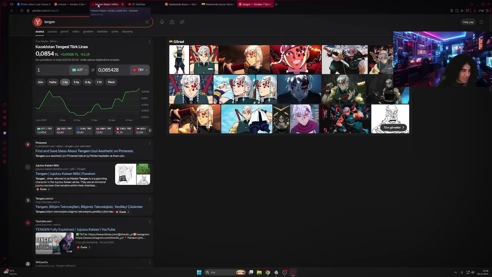
Task: Swap currencies with the exchange arrows icon
Action: tap(93, 70)
